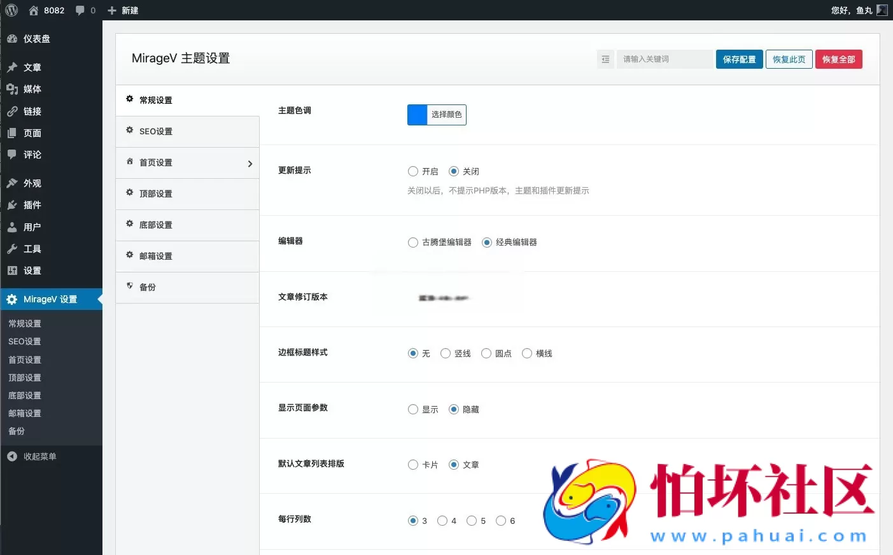Enable 开启 for update prompts
893x555 pixels.
[413, 171]
